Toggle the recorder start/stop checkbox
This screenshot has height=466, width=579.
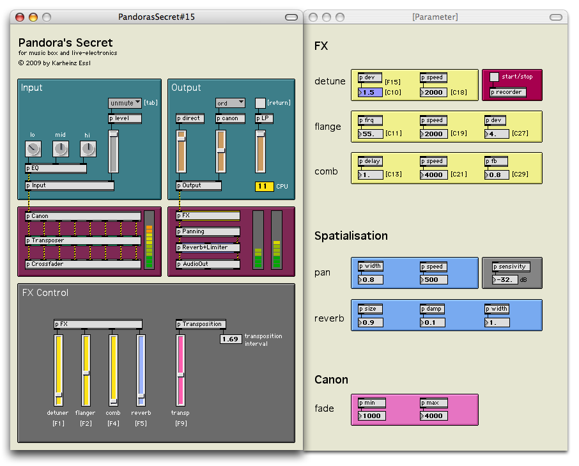[494, 77]
